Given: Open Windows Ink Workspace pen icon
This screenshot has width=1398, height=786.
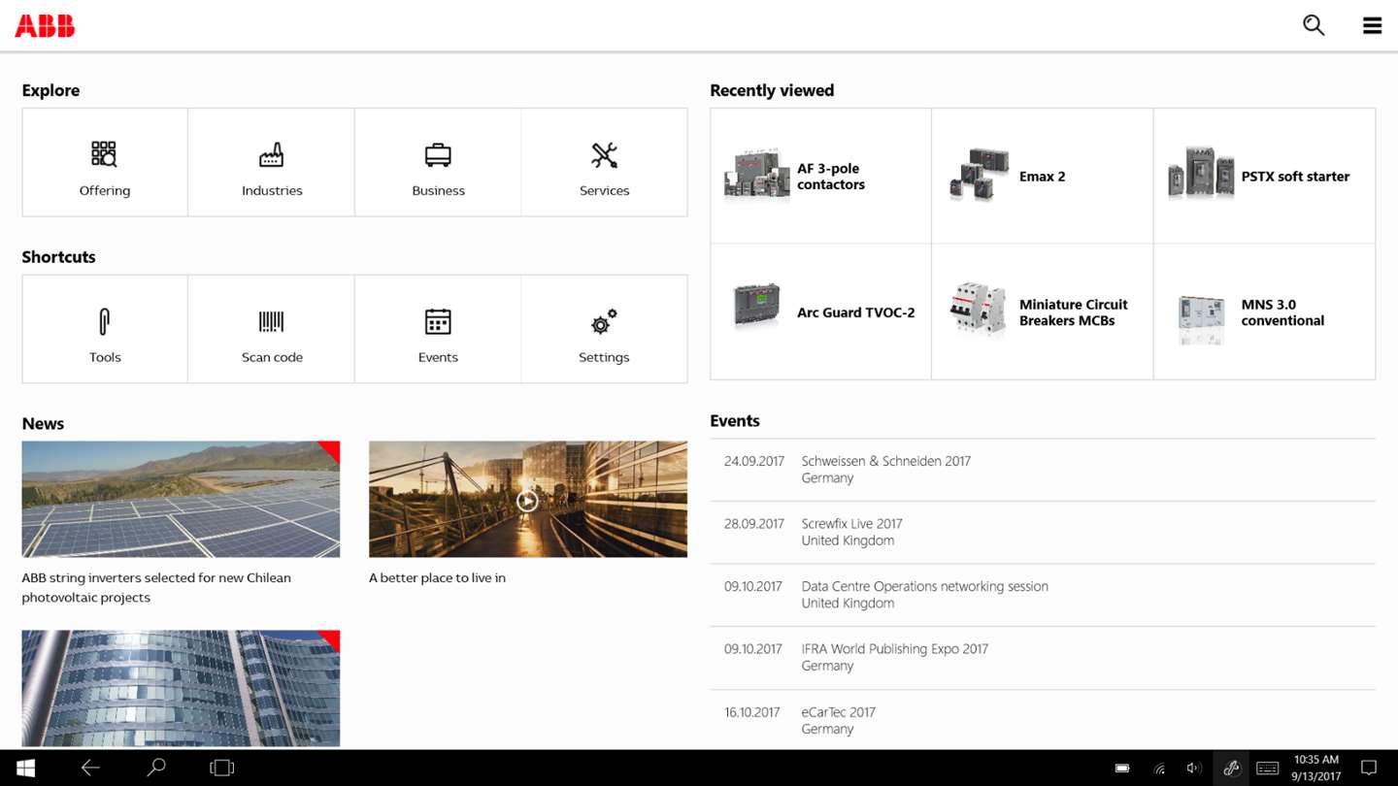Looking at the screenshot, I should (1231, 769).
